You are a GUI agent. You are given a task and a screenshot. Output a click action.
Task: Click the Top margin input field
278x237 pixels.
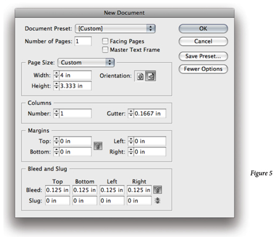click(75, 141)
